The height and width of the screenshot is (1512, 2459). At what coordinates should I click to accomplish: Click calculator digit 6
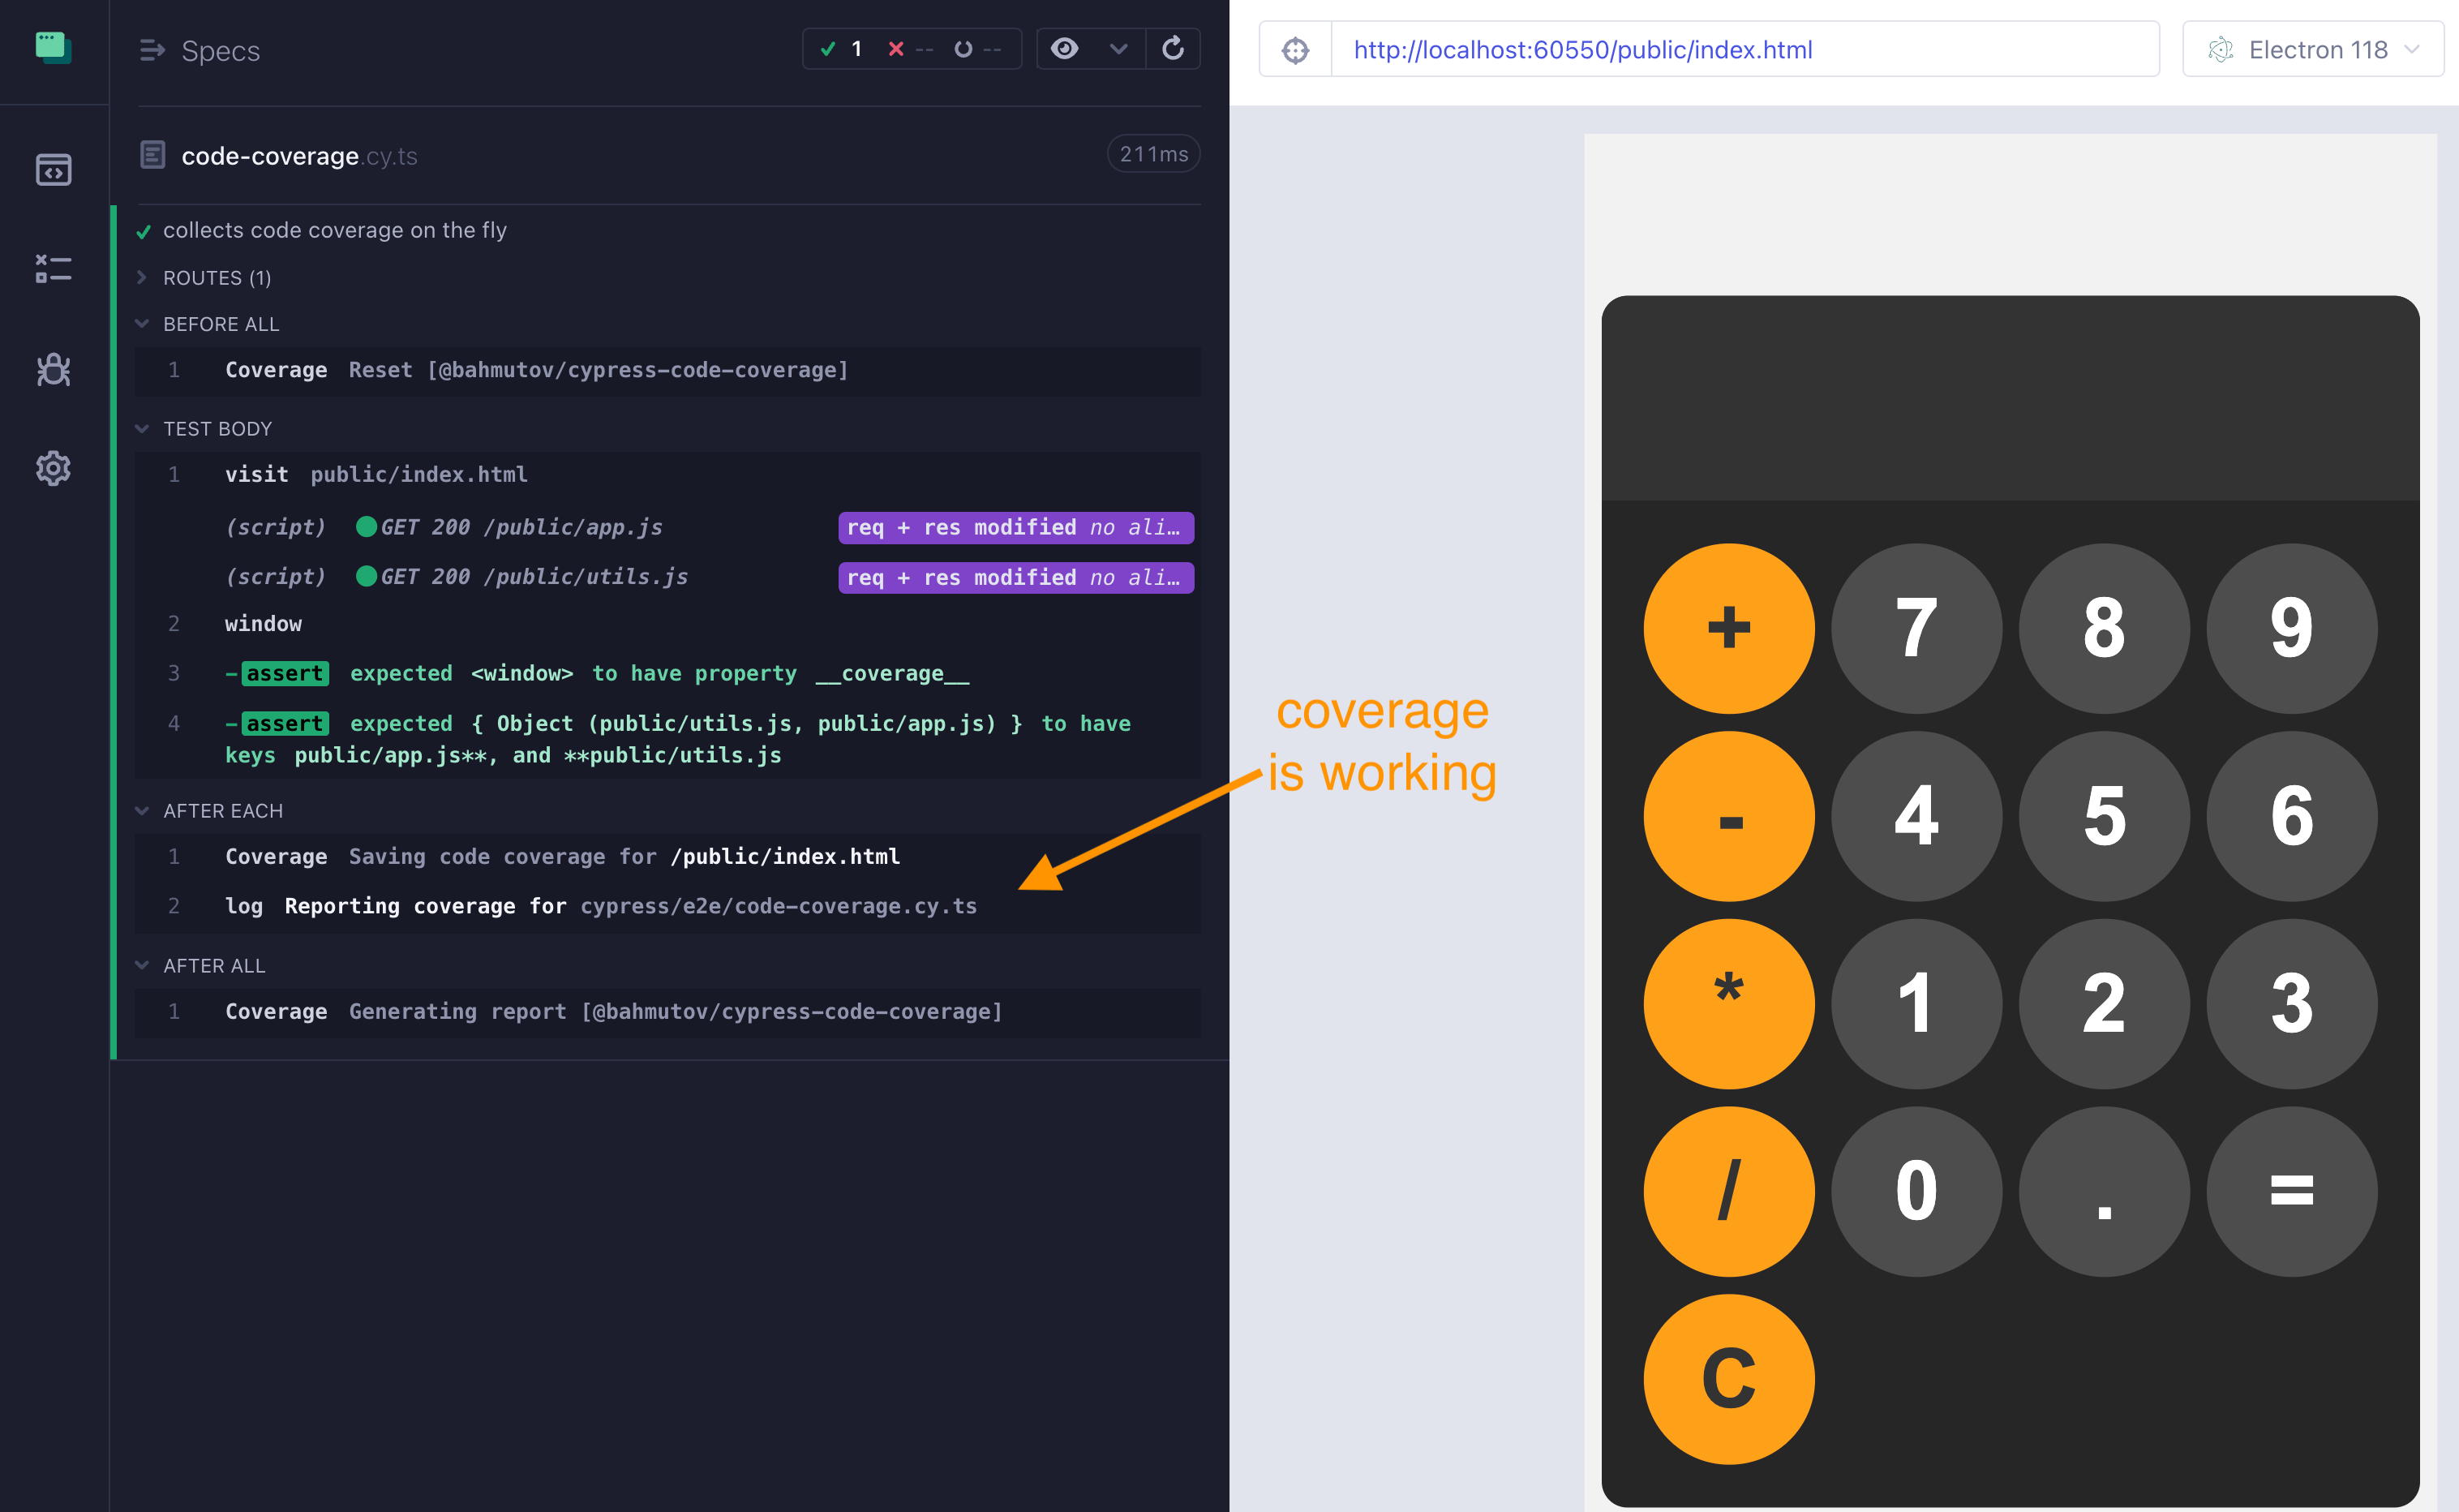tap(2291, 816)
